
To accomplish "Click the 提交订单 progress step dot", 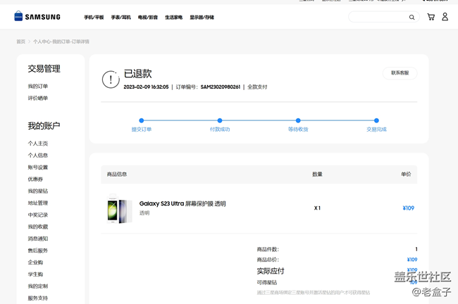I will click(142, 121).
